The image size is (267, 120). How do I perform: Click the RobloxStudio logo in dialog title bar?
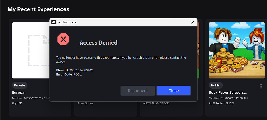pos(54,22)
